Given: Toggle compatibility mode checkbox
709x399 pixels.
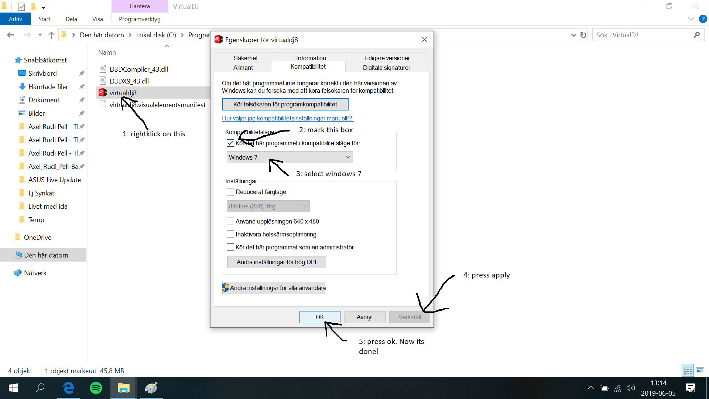Looking at the screenshot, I should 230,143.
